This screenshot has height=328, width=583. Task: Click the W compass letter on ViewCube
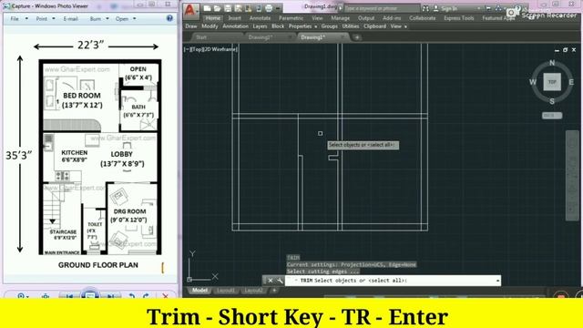pyautogui.click(x=533, y=82)
